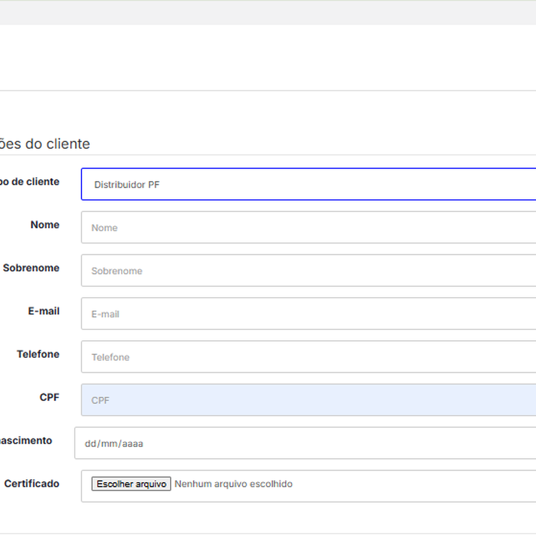Click the nascimento date label
This screenshot has width=536, height=536.
25,440
